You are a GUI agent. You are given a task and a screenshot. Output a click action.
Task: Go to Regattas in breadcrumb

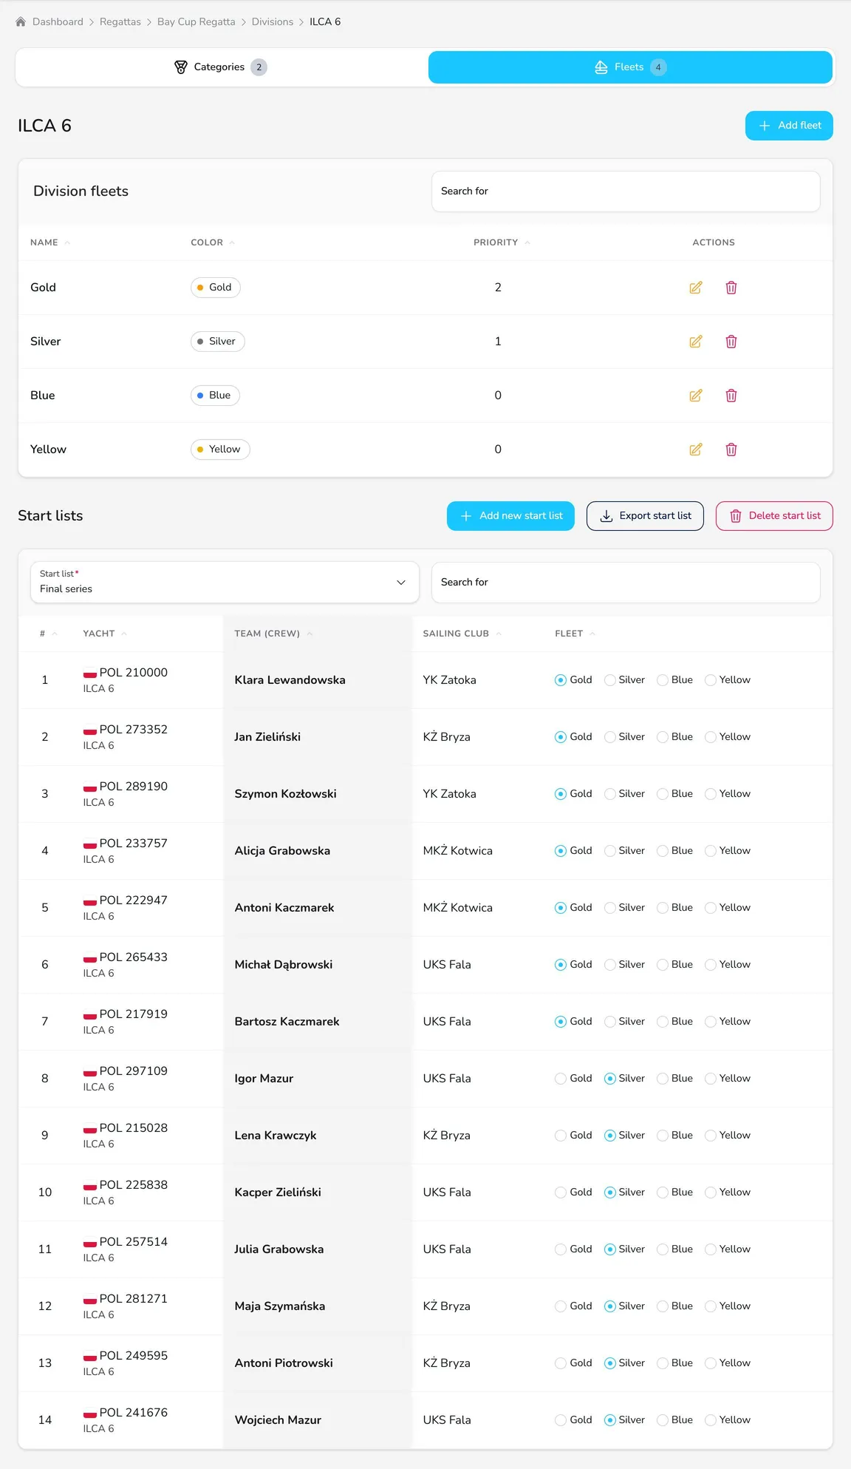pos(120,22)
